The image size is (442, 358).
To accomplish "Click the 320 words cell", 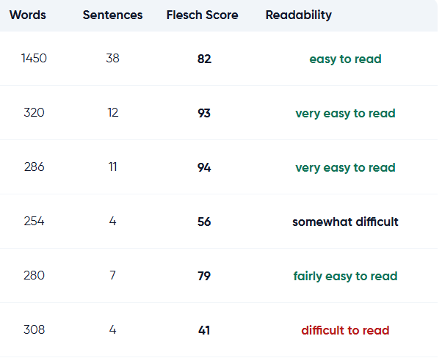I will tap(34, 113).
